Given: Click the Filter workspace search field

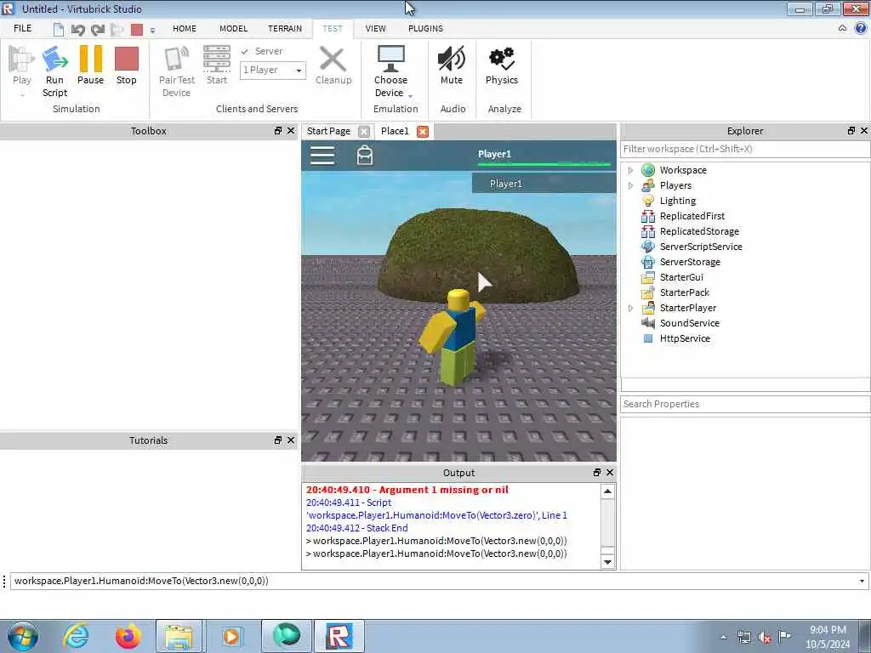Looking at the screenshot, I should coord(745,149).
